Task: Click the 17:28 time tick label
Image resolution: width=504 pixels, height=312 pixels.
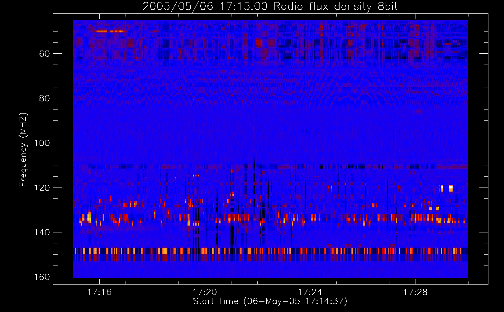Action: click(415, 292)
